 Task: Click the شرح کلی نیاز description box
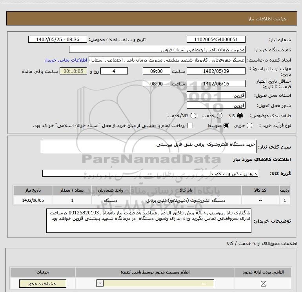(149, 147)
